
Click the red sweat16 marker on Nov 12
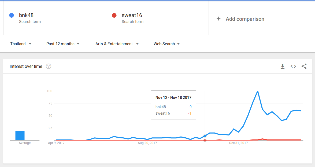pos(205,140)
